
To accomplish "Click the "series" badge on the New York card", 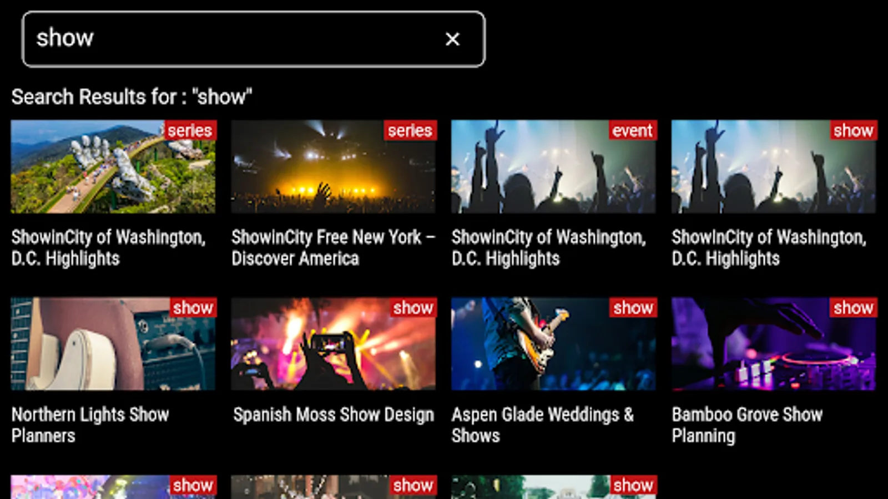I will pos(410,130).
